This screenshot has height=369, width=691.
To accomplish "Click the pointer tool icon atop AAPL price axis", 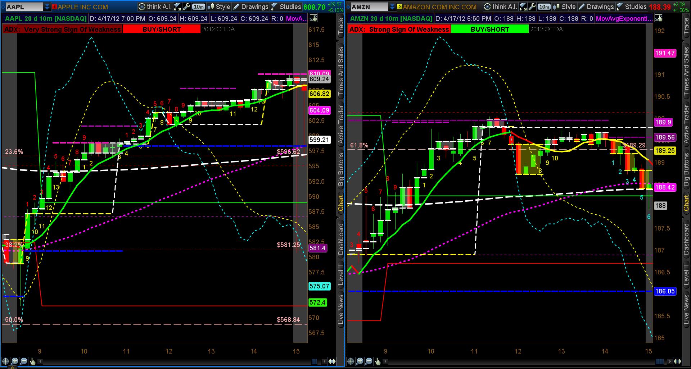I will coord(313,18).
